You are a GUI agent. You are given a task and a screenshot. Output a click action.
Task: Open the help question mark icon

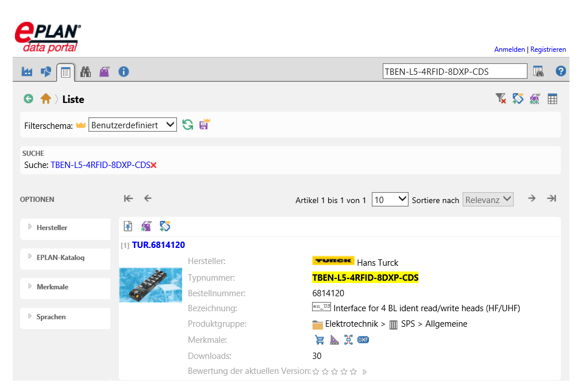click(x=560, y=71)
